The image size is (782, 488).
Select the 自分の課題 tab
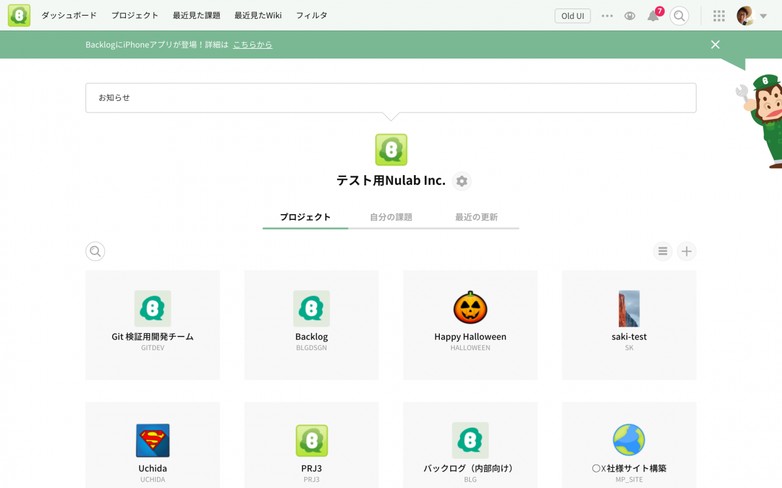pyautogui.click(x=391, y=217)
